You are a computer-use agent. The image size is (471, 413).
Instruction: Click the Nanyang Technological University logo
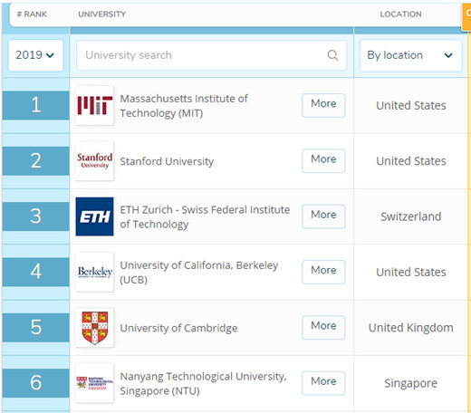click(94, 383)
